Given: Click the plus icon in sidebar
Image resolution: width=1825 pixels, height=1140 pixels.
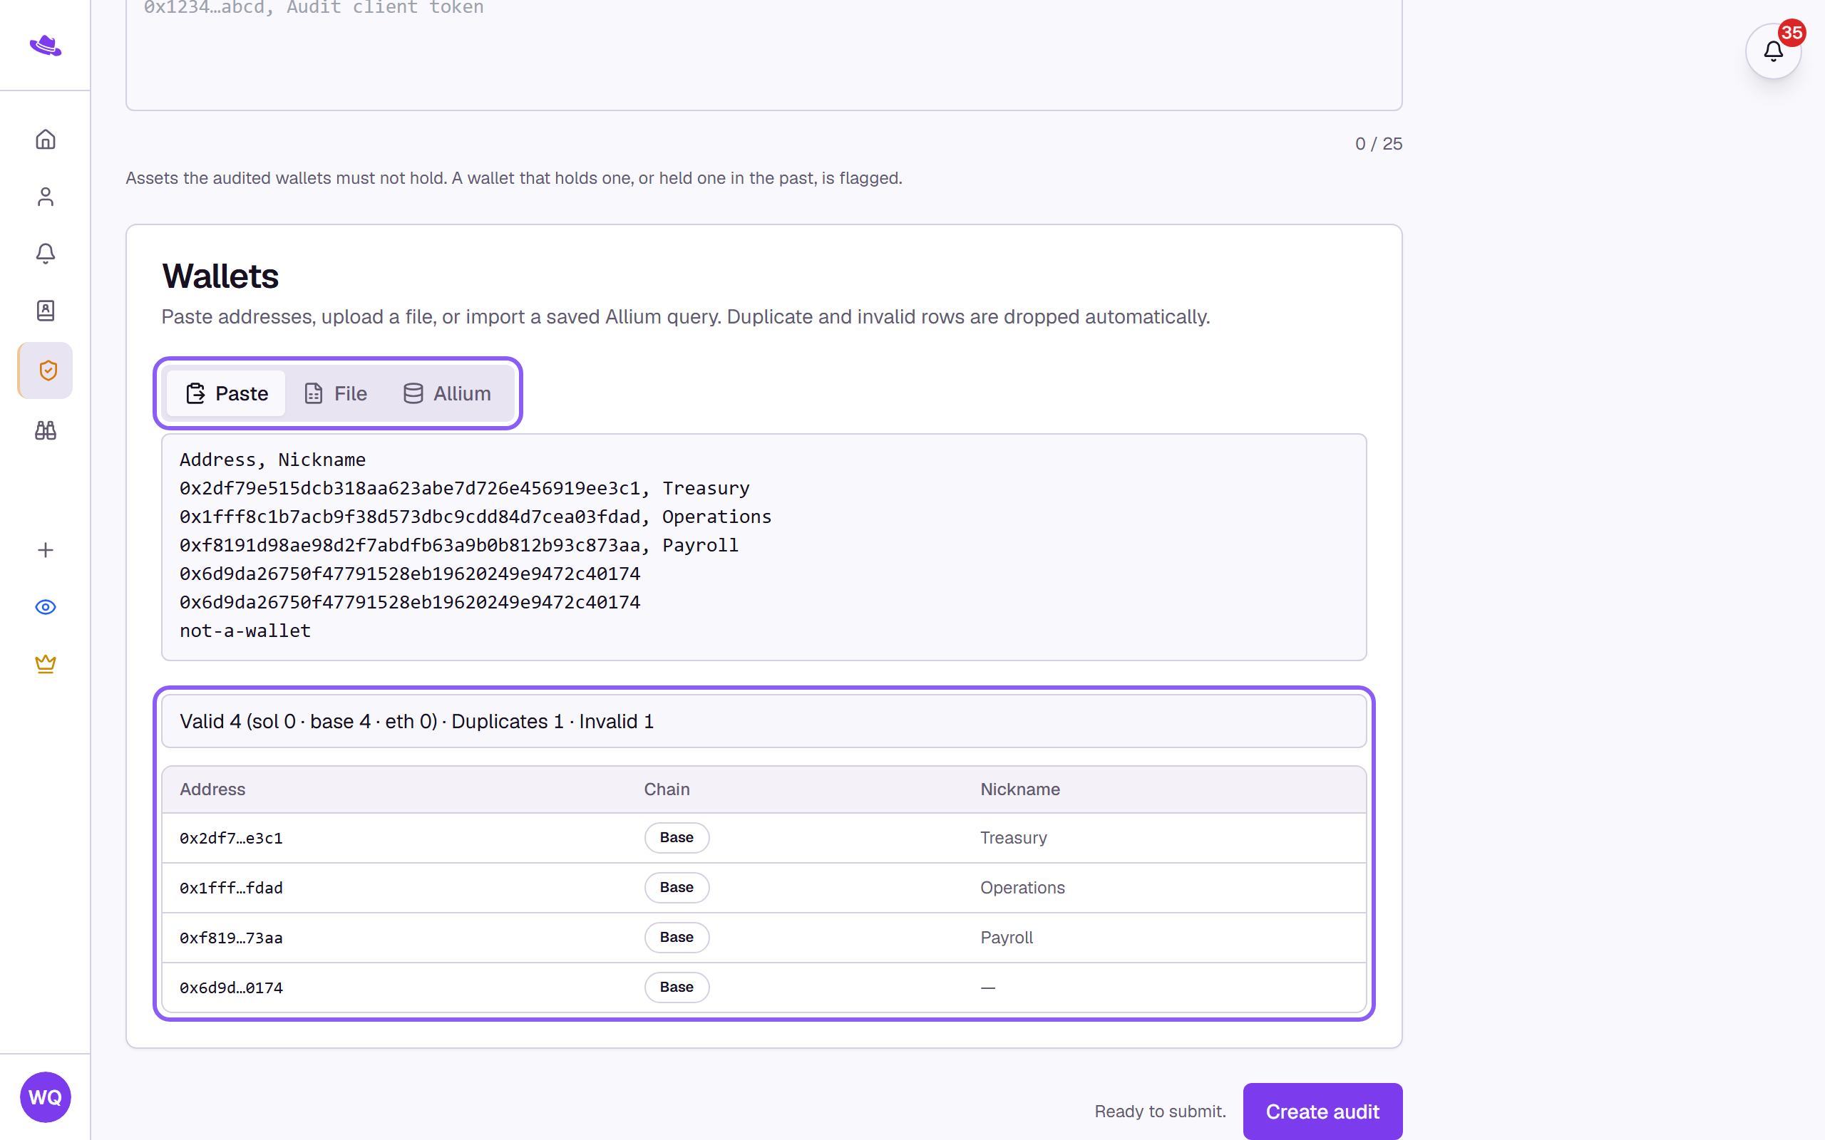Looking at the screenshot, I should [45, 550].
